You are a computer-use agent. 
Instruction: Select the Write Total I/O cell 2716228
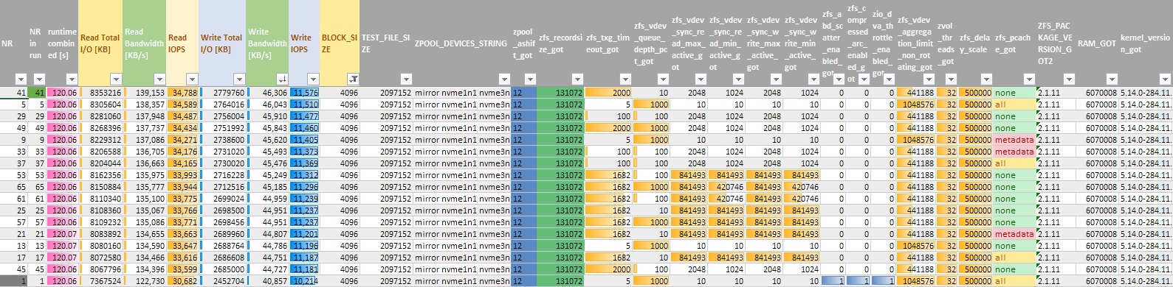point(222,175)
